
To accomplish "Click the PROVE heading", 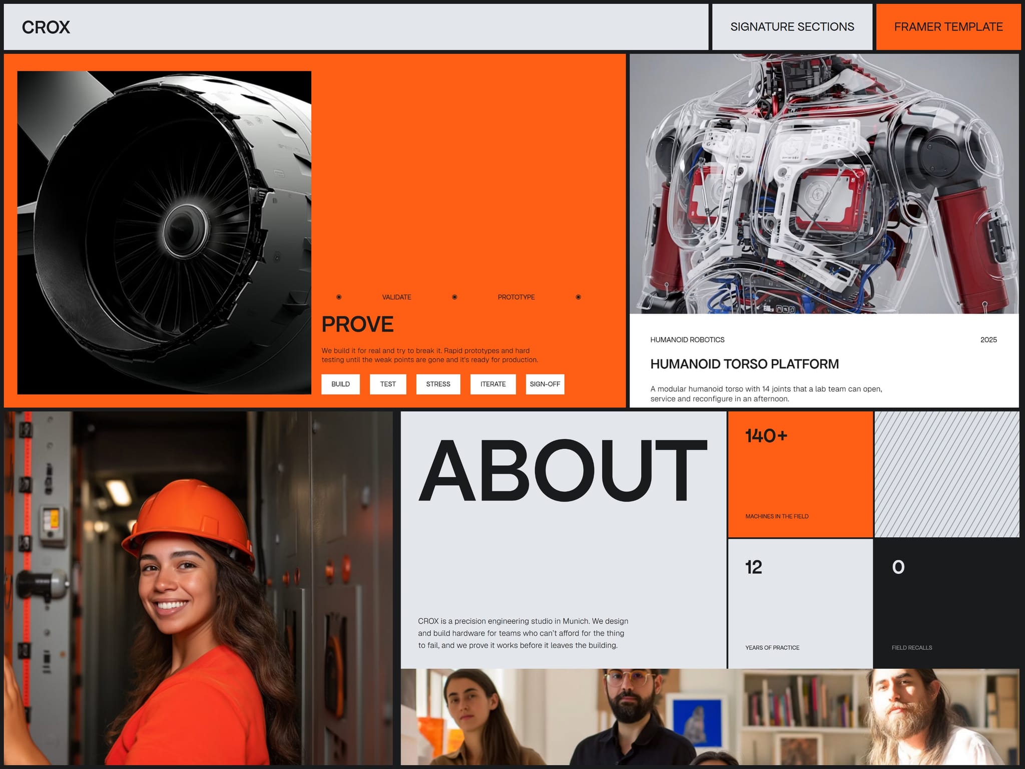I will (x=357, y=324).
